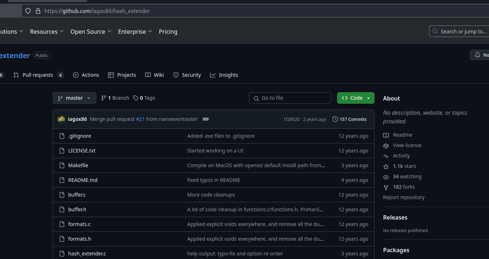Open the green Code dropdown
The image size is (489, 259).
tap(356, 98)
